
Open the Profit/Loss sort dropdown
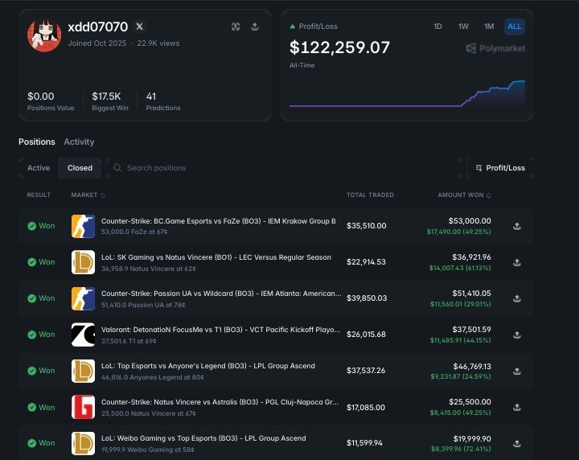[500, 168]
